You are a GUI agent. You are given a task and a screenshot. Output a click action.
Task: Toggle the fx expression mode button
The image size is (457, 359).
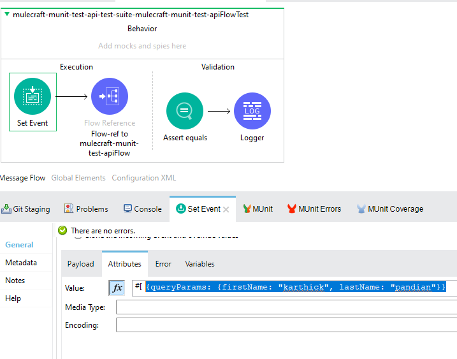(x=117, y=288)
